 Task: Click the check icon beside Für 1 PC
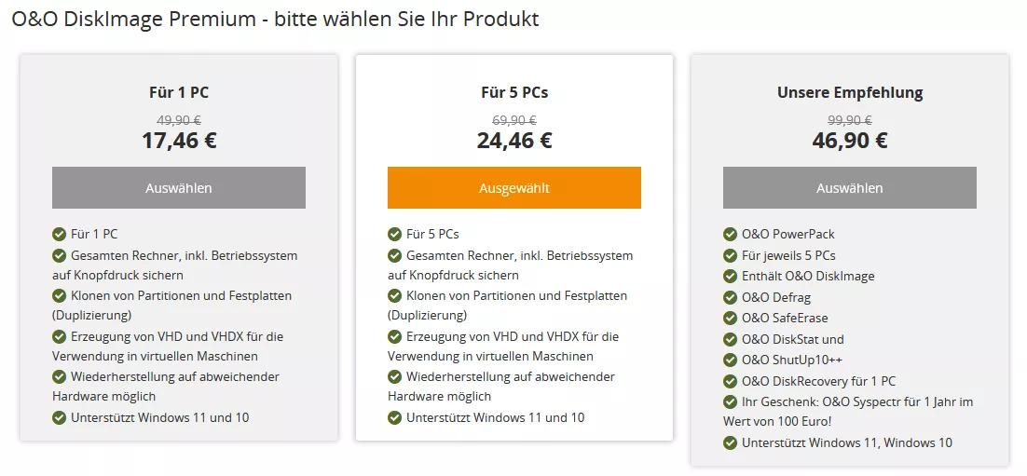(60, 234)
